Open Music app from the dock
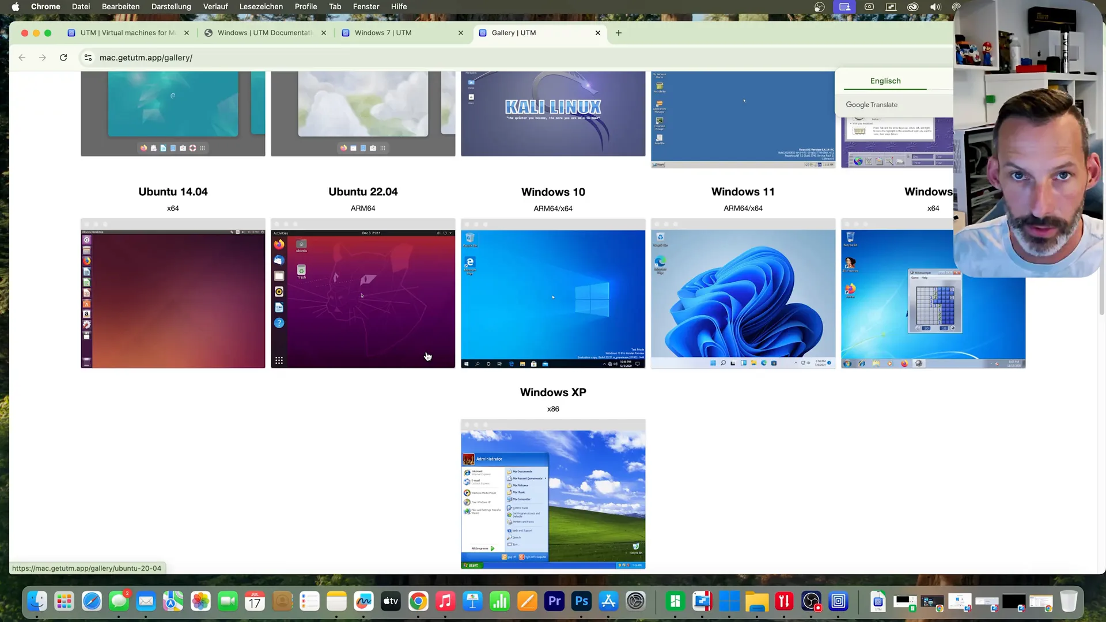Screen dimensions: 1106x622 coord(445,602)
